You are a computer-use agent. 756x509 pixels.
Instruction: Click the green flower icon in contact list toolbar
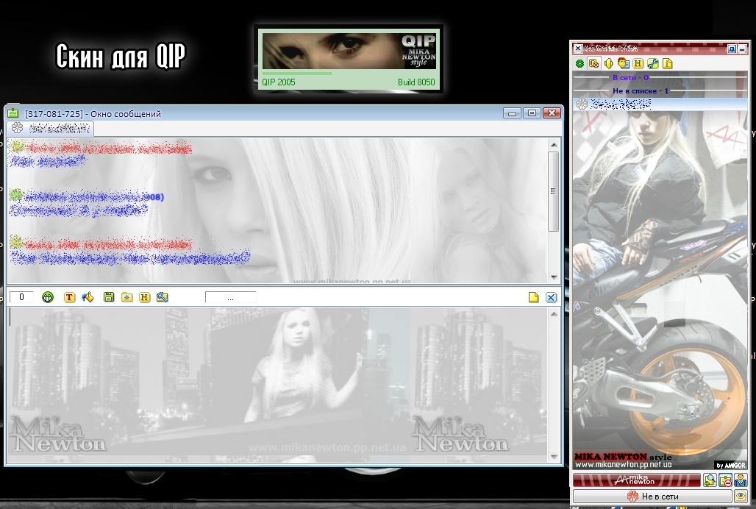tap(580, 63)
